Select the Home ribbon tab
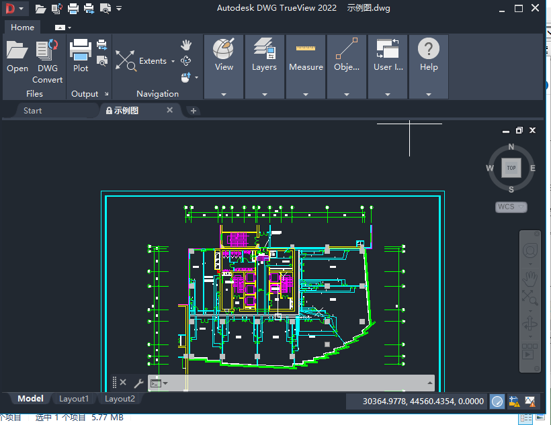 coord(22,28)
